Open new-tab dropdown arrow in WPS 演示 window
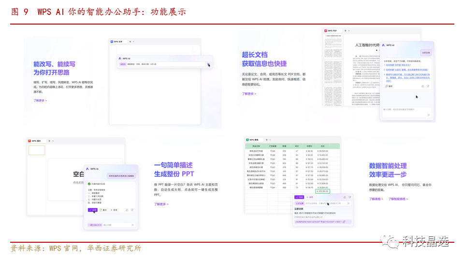The height and width of the screenshot is (262, 464). click(53, 141)
